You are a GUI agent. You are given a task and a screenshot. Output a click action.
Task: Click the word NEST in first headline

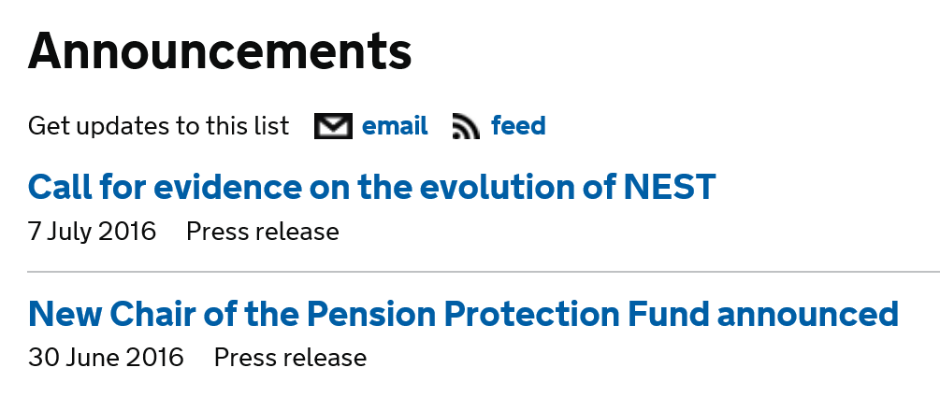point(670,187)
